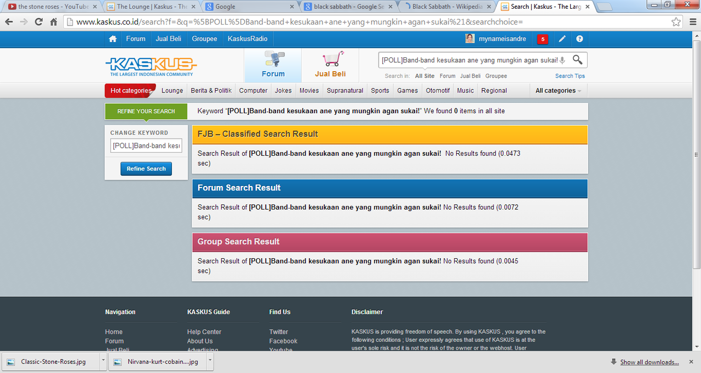Expand options for Nirvana-kurt-cobain download
The width and height of the screenshot is (701, 373).
click(x=210, y=362)
